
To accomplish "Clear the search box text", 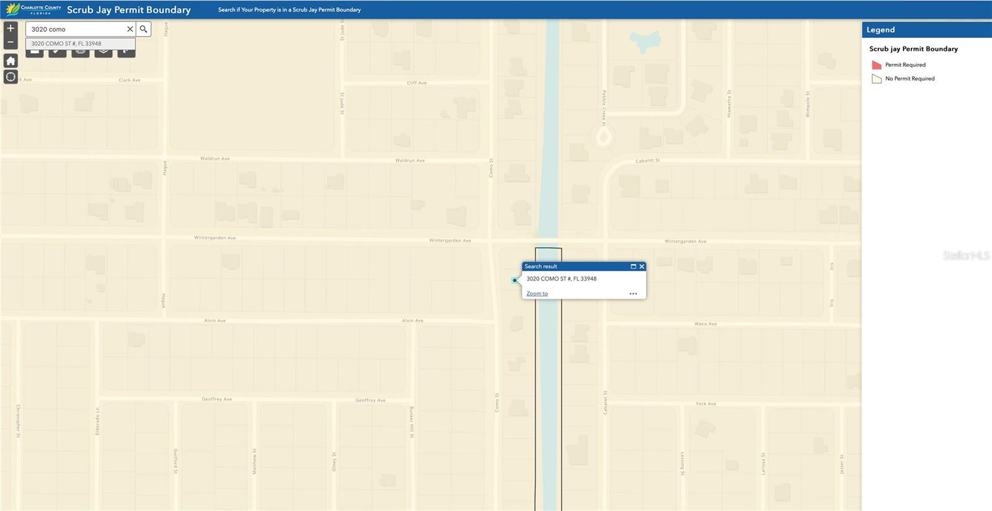I will 130,29.
